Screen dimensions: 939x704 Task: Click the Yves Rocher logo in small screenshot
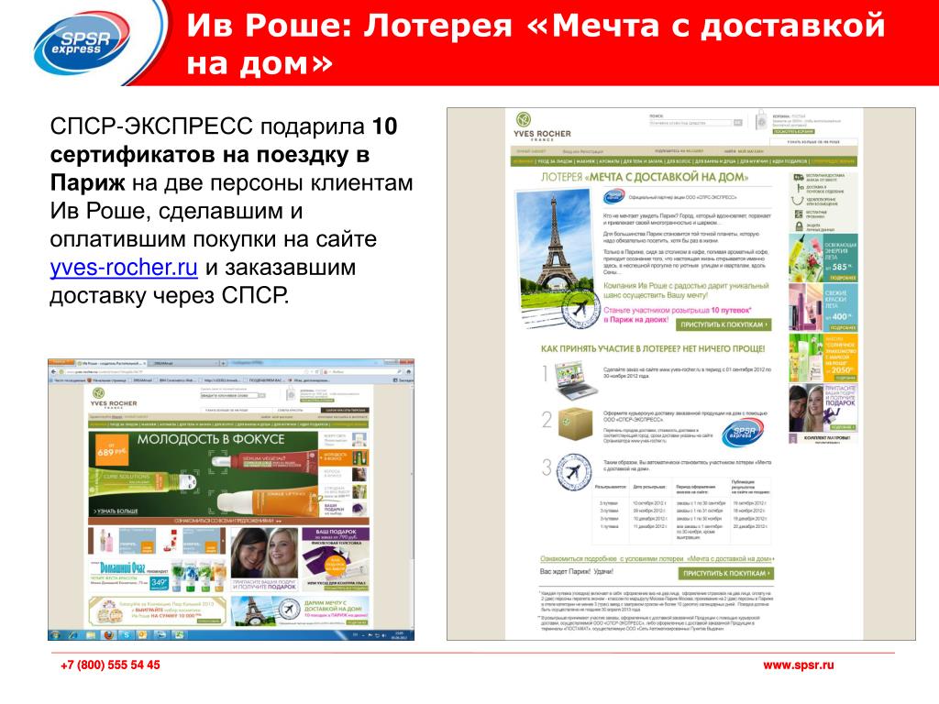click(x=114, y=398)
